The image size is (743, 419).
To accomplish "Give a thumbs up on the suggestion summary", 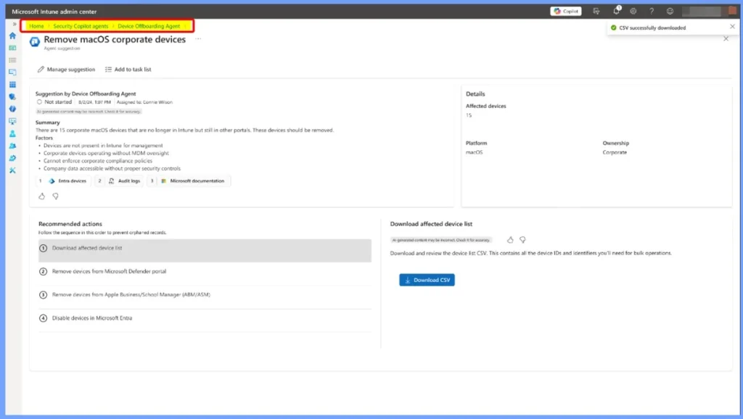I will click(41, 196).
